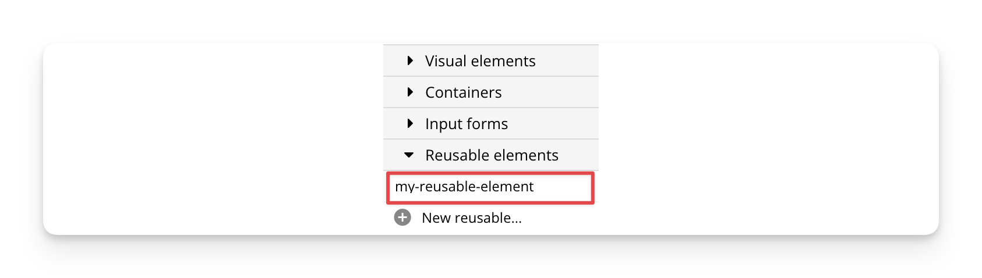Show the Containers palette section
Viewport: 982px width, 278px height.
490,92
